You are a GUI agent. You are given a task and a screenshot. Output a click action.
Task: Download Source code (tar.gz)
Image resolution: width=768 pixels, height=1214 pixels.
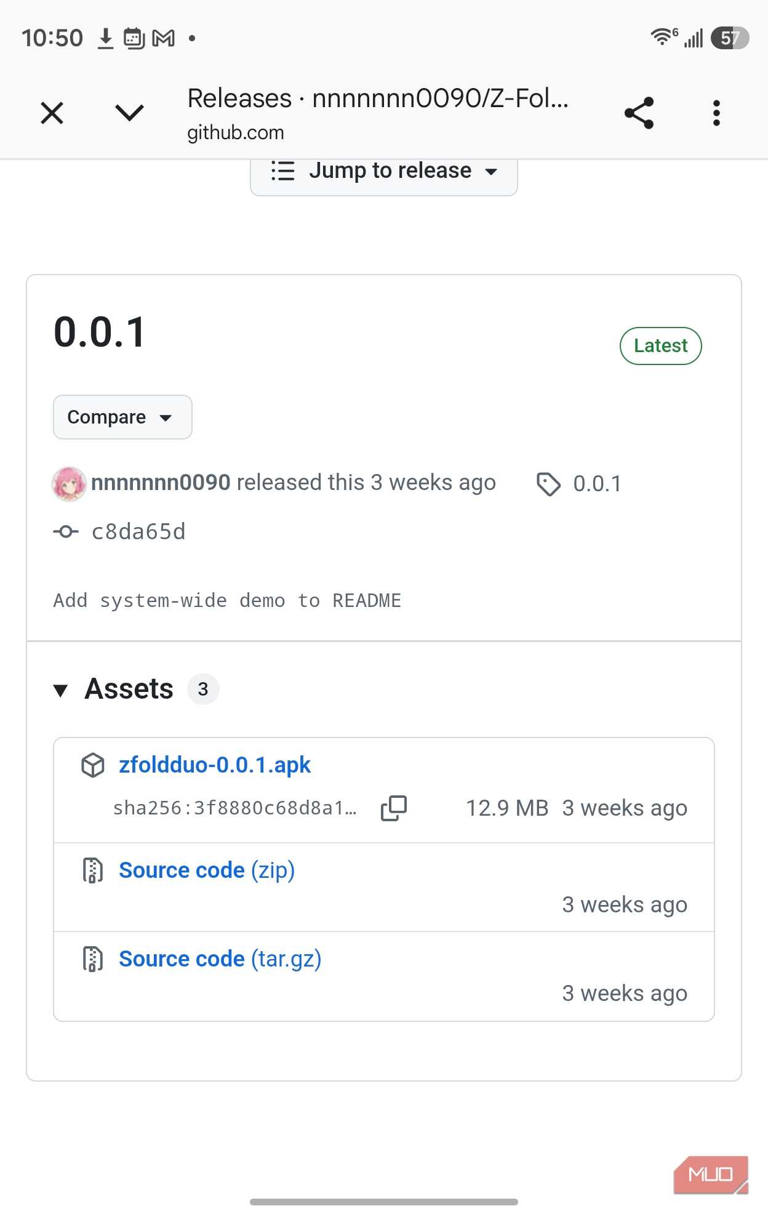220,959
